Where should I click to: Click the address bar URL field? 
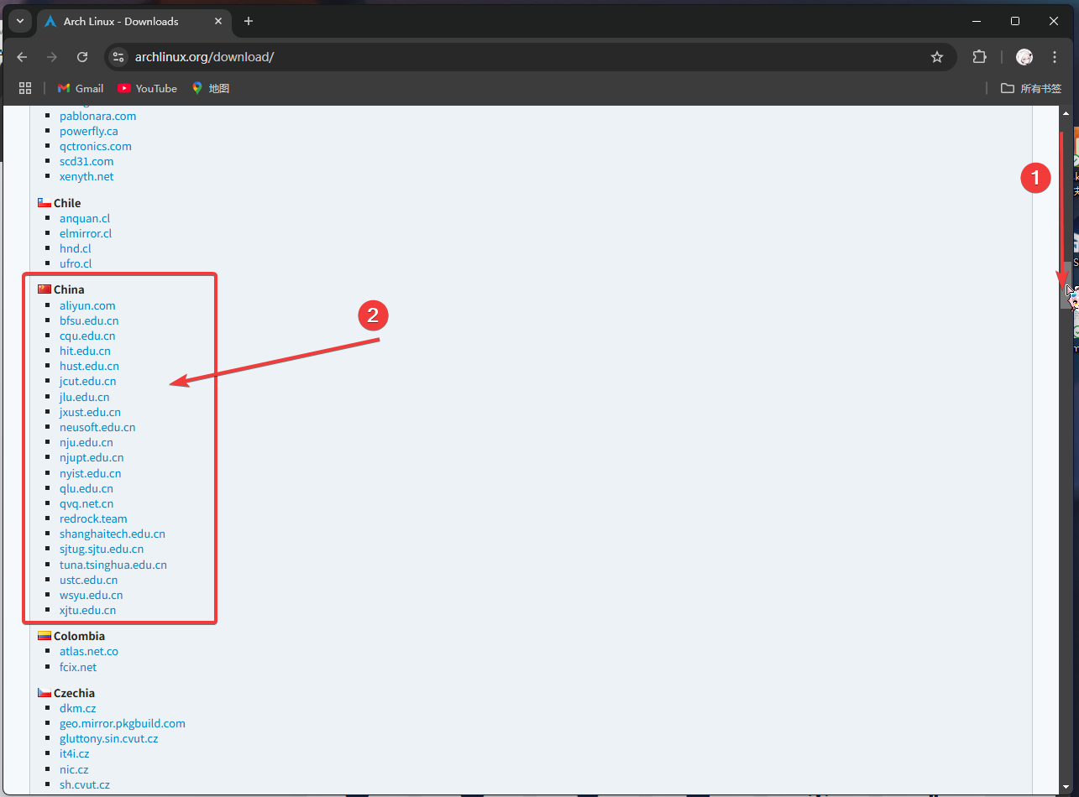(504, 57)
